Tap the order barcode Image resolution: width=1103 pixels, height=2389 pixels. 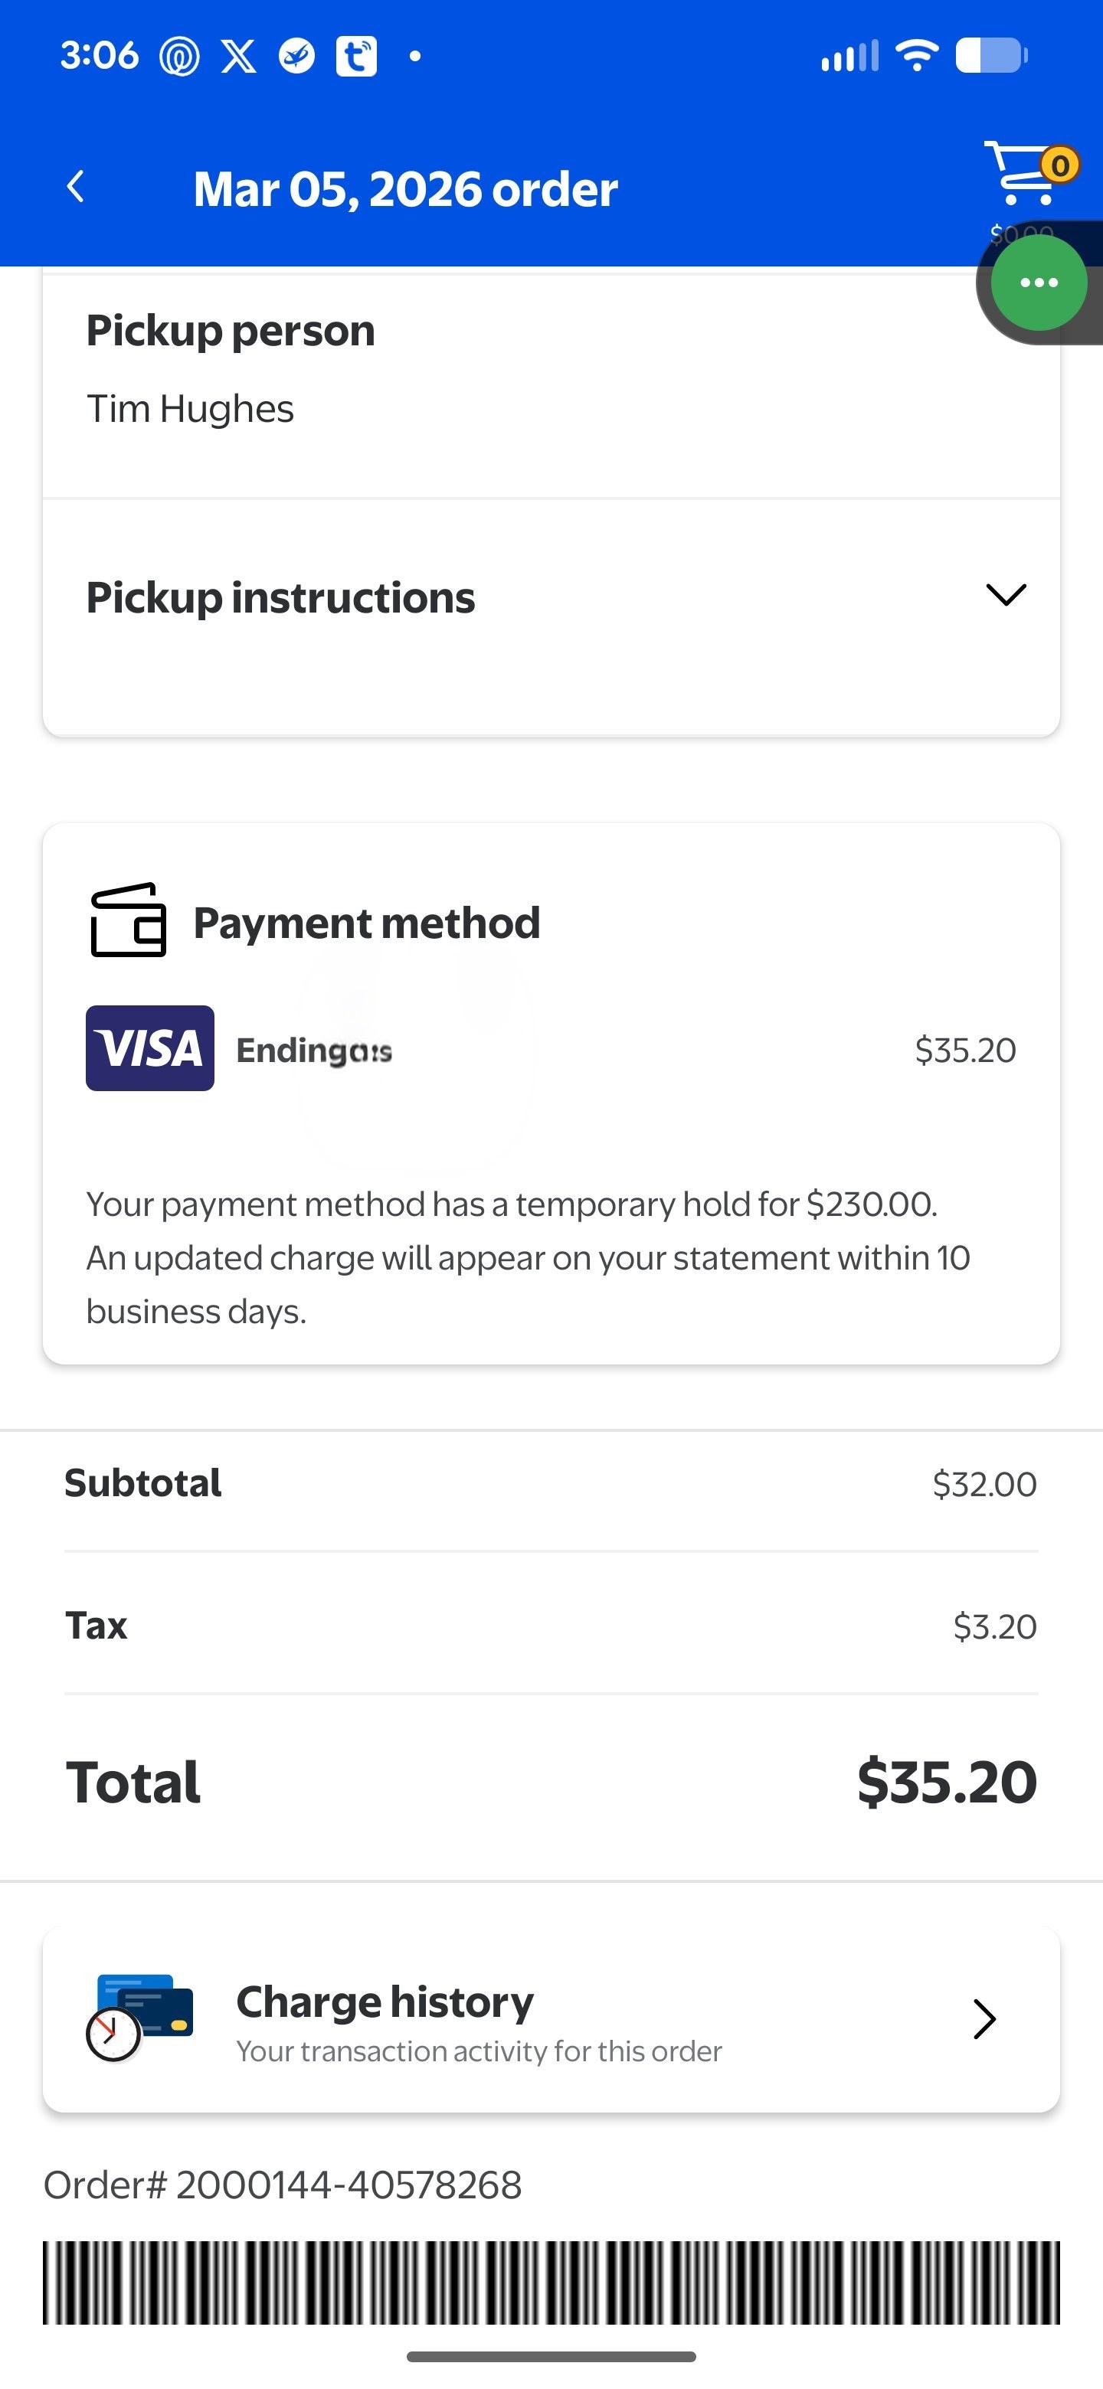pos(551,2283)
